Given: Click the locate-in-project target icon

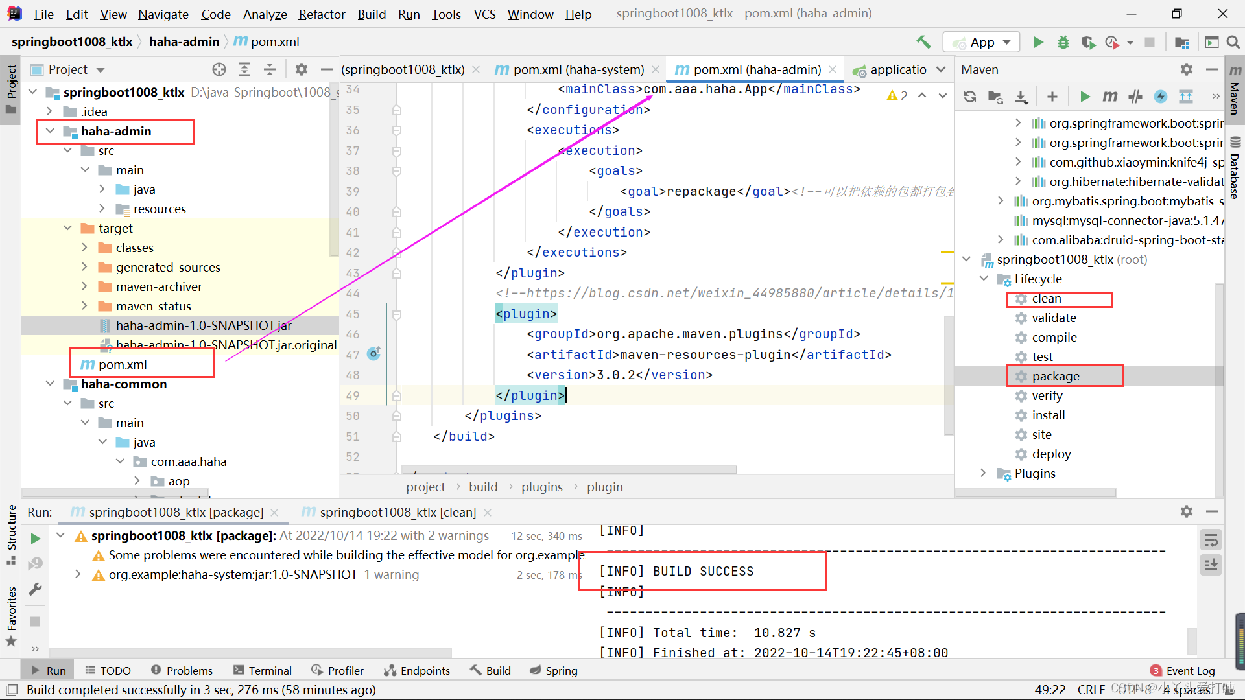Looking at the screenshot, I should tap(219, 69).
